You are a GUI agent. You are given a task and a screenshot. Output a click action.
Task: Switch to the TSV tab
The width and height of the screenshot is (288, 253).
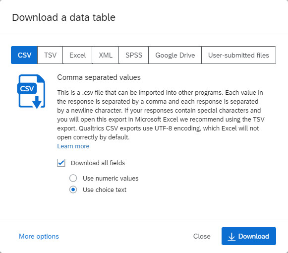click(50, 55)
